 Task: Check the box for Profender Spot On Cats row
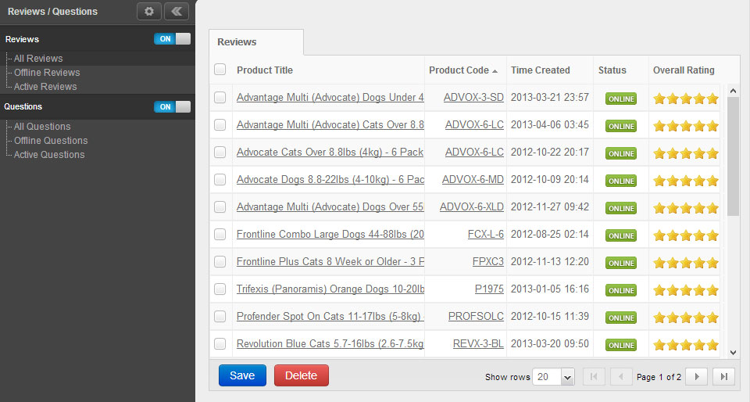point(220,316)
